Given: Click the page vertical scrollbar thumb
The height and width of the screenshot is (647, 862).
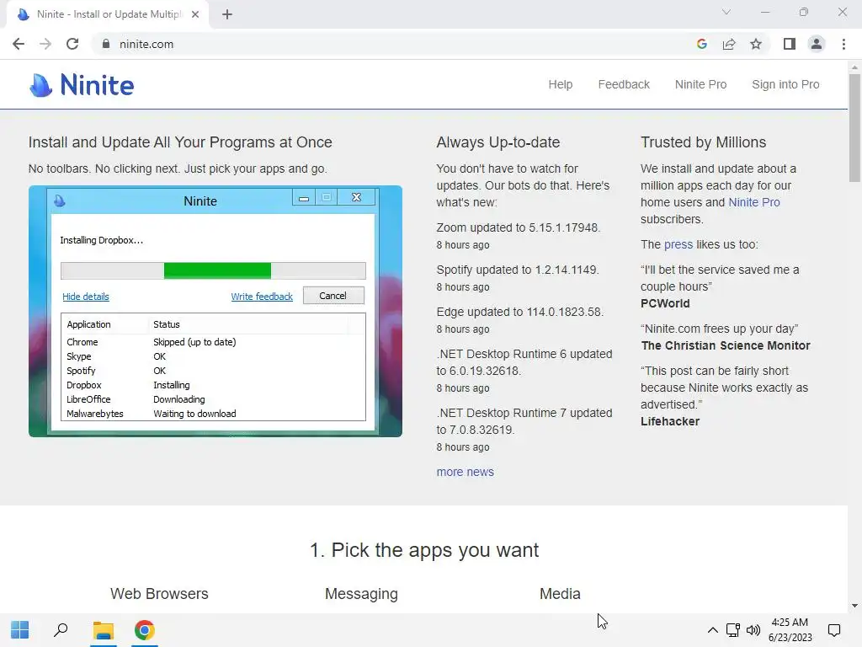Looking at the screenshot, I should coord(854,128).
